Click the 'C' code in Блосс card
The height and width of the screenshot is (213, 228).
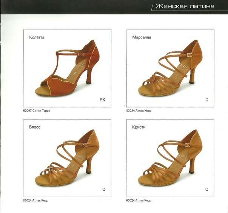104,190
